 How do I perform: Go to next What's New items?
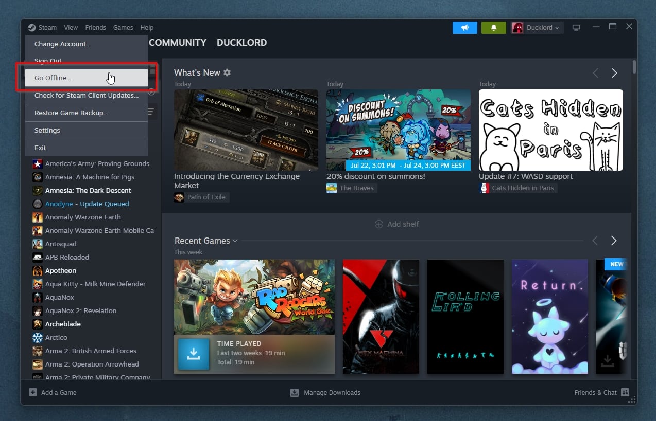click(614, 73)
